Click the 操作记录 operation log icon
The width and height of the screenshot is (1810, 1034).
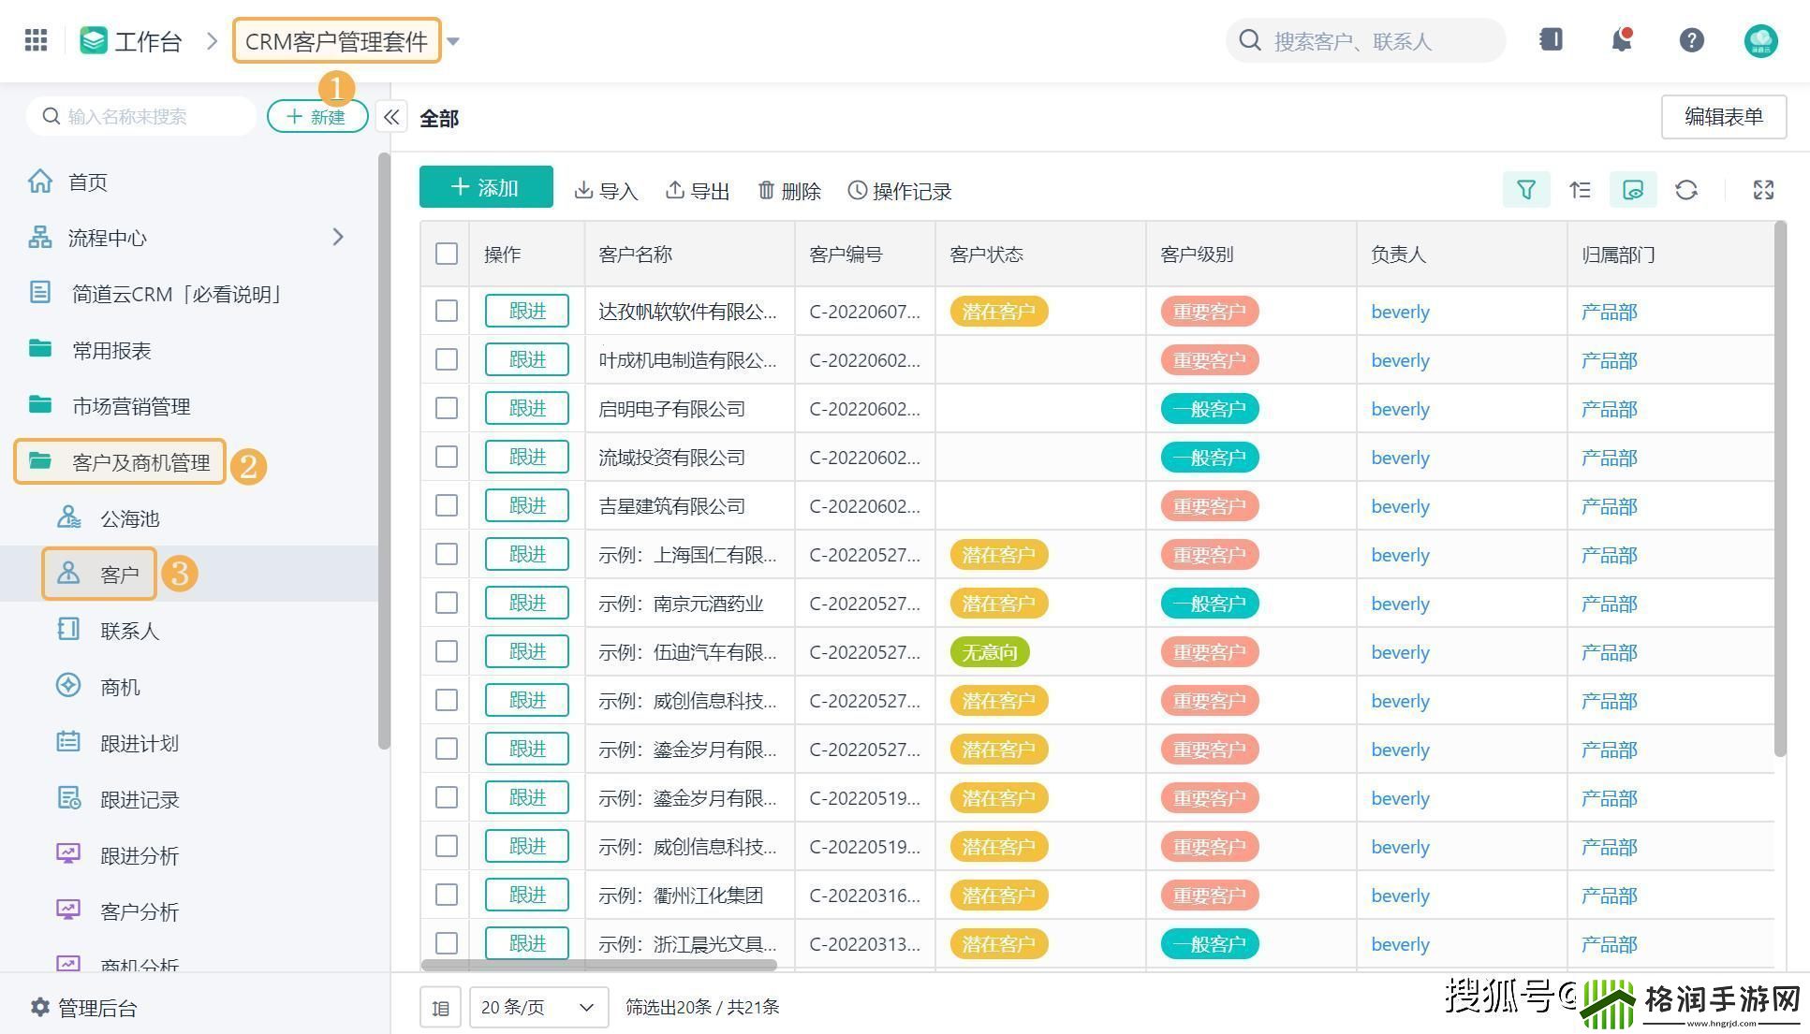(899, 190)
